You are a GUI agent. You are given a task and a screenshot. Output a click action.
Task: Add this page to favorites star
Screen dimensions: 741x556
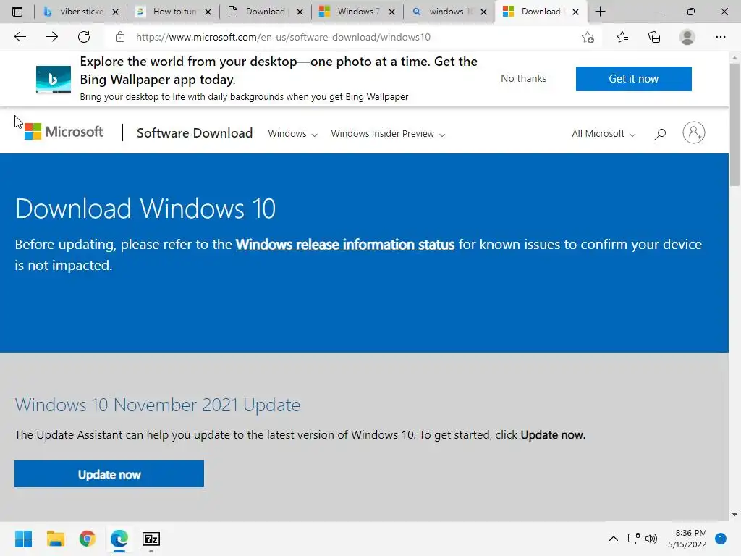tap(588, 37)
